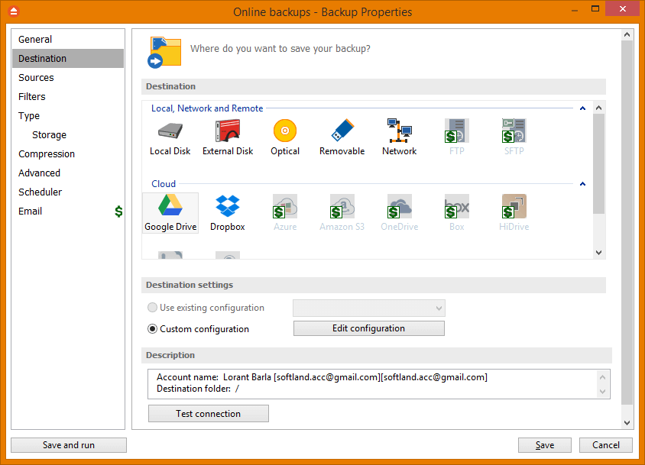Select the Removable USB drive destination
Screen dimensions: 645x465
(x=342, y=137)
